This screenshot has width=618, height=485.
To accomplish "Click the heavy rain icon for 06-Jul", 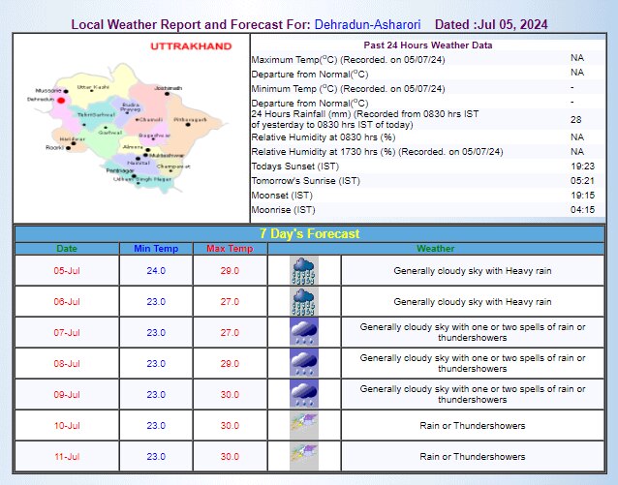I will (304, 301).
